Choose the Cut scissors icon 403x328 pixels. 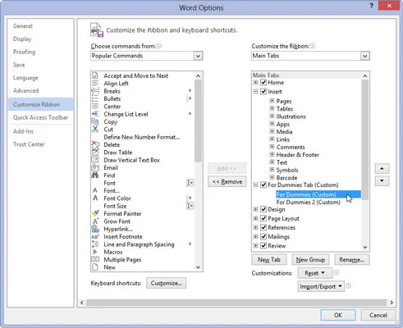[95, 129]
